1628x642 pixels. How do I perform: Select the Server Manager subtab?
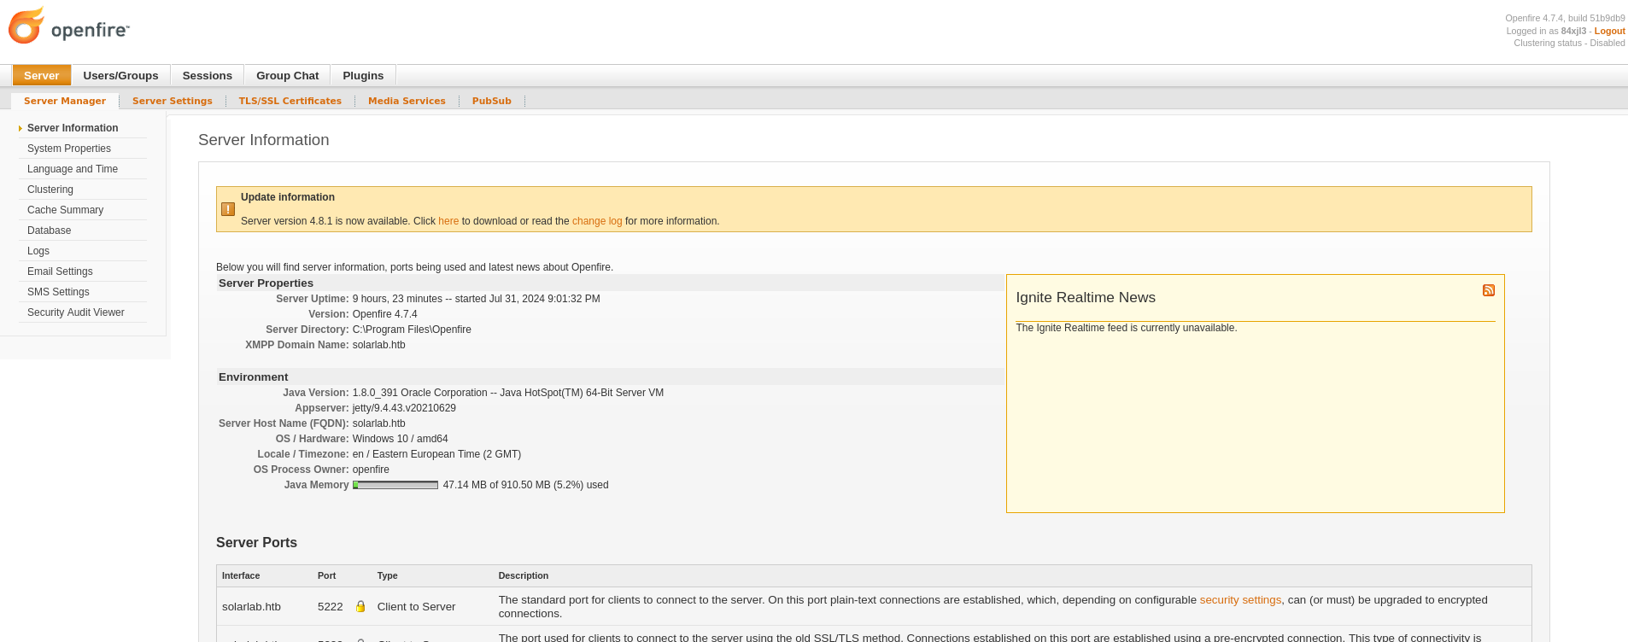pos(65,101)
